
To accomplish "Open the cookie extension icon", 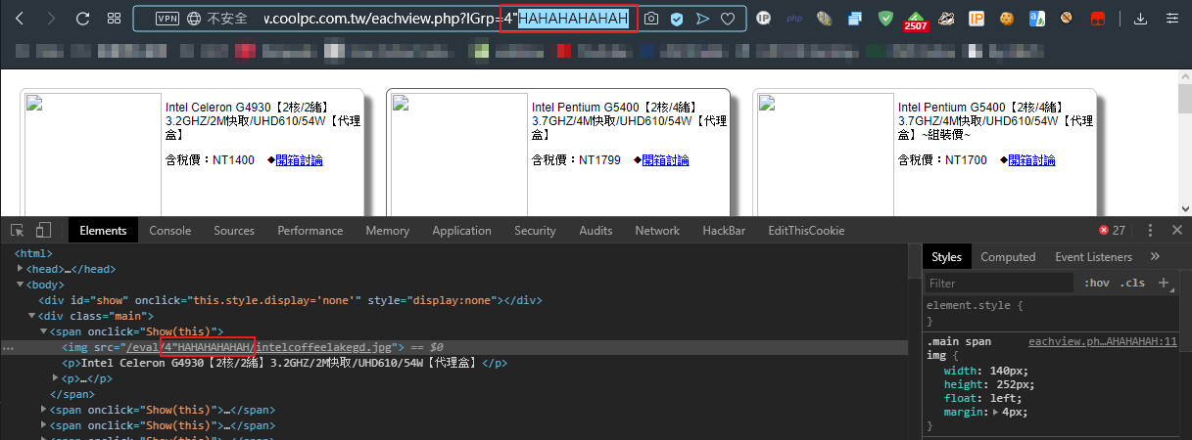I will click(x=1006, y=19).
